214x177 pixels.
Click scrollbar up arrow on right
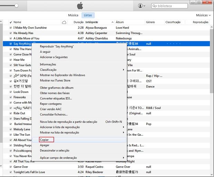[x=212, y=27]
